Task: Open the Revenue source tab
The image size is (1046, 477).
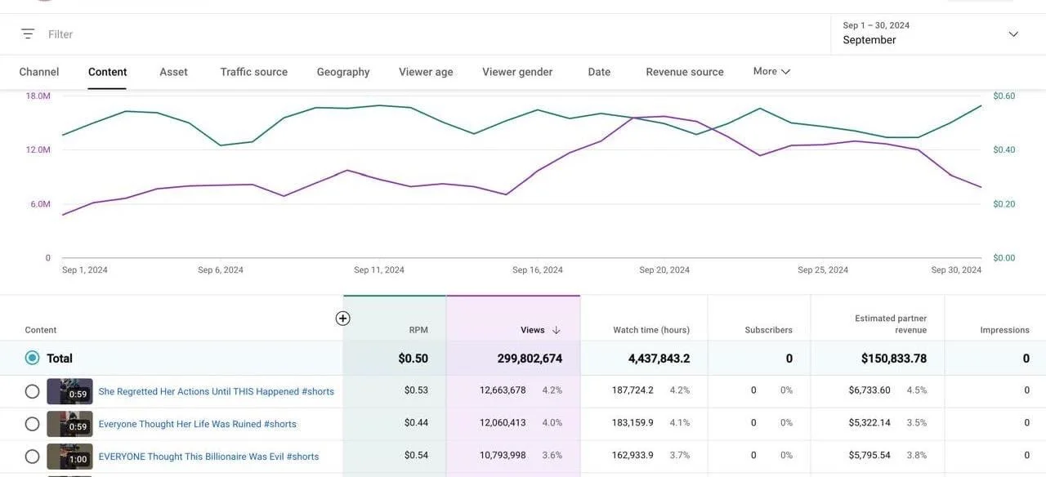Action: (685, 72)
